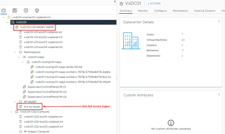This screenshot has width=225, height=134.
Task: Open the Hosts and Clusters inventory view icon
Action: [x=4, y=10]
